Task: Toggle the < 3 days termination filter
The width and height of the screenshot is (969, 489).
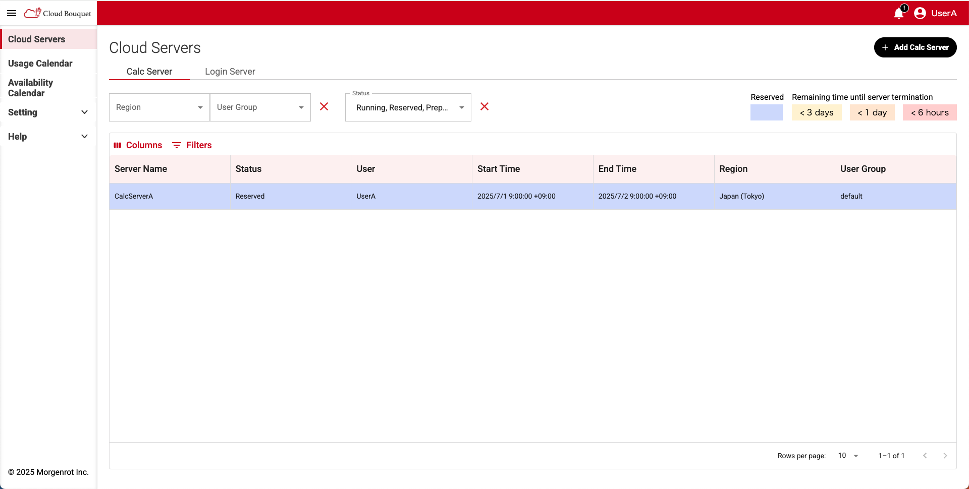Action: (817, 112)
